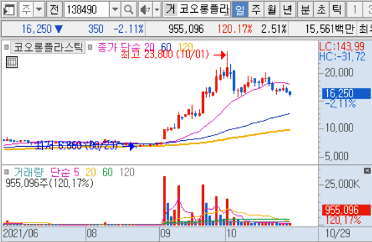Click the volume value 955,096 in header

tap(186, 29)
